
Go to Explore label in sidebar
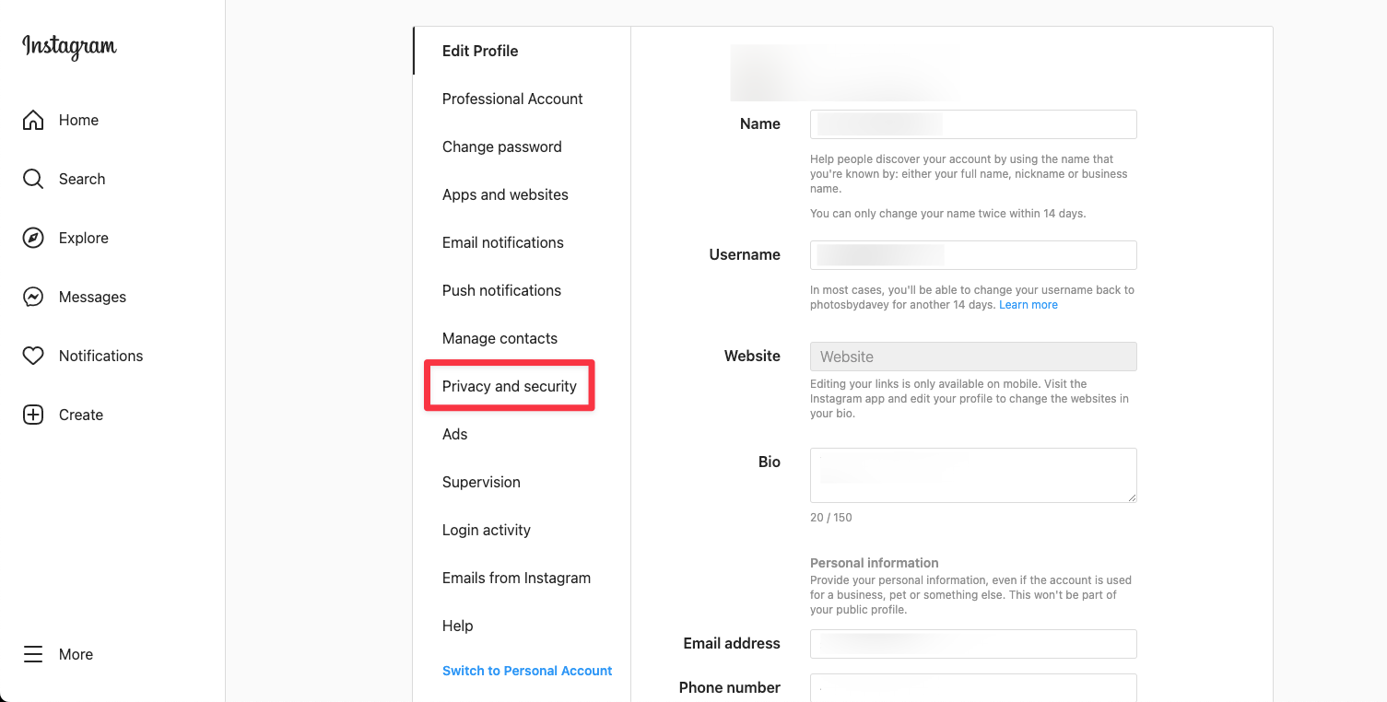pyautogui.click(x=84, y=238)
